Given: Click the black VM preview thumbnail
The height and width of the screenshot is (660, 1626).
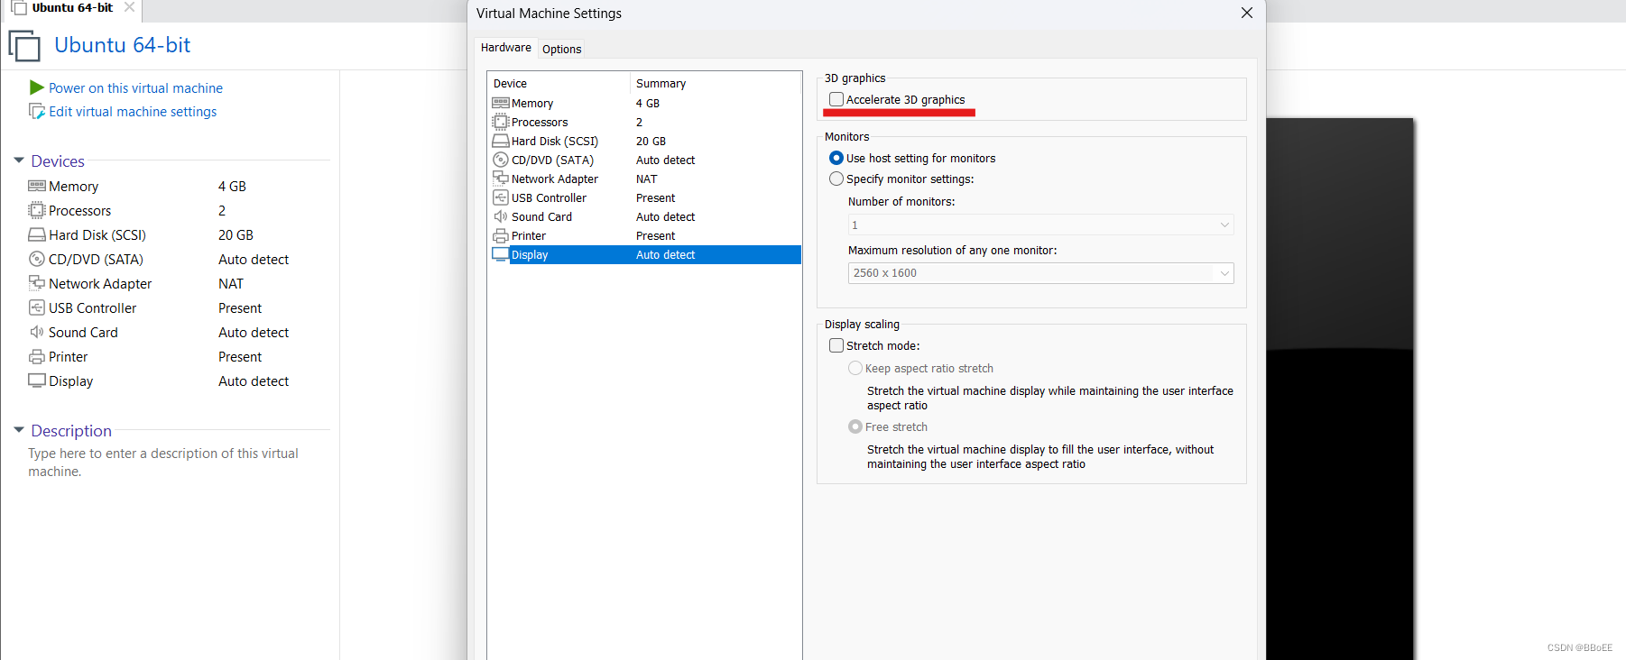Looking at the screenshot, I should tap(1339, 389).
